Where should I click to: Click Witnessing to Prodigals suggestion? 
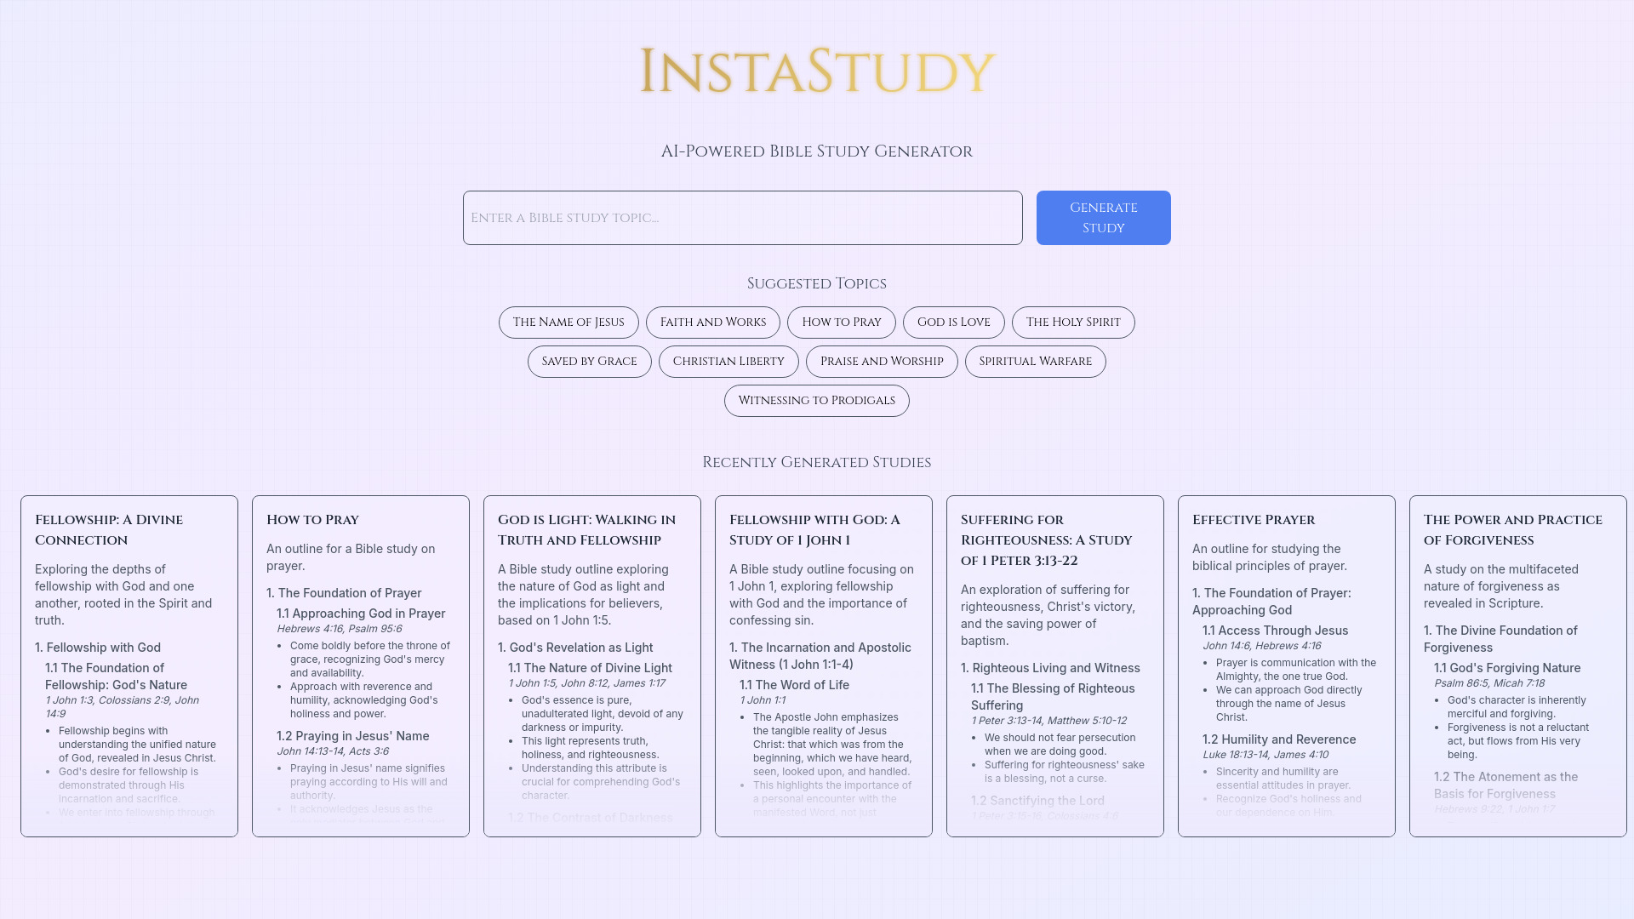(817, 401)
